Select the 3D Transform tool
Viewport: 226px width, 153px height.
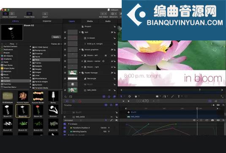[129, 97]
